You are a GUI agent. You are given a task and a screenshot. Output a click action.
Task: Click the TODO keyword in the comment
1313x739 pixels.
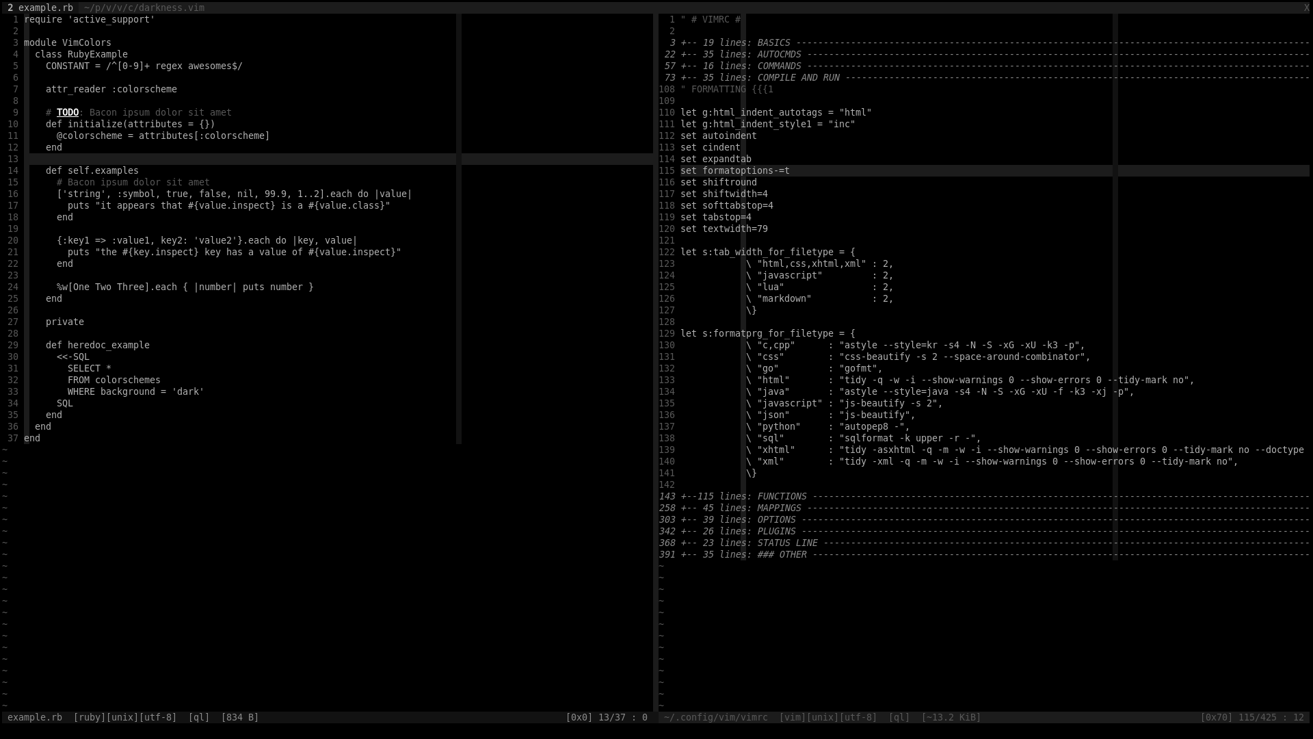(x=67, y=112)
